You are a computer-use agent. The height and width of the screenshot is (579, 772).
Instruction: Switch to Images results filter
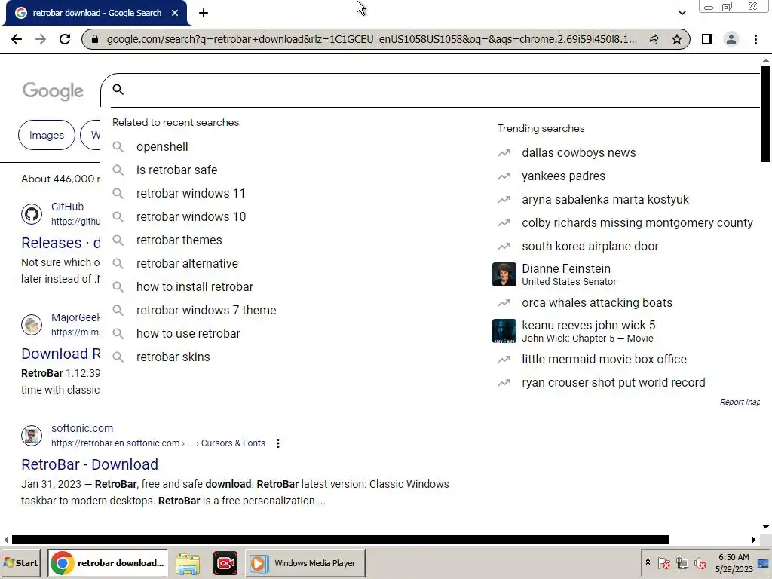click(x=47, y=135)
